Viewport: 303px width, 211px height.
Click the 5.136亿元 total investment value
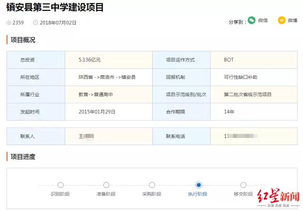coord(90,60)
